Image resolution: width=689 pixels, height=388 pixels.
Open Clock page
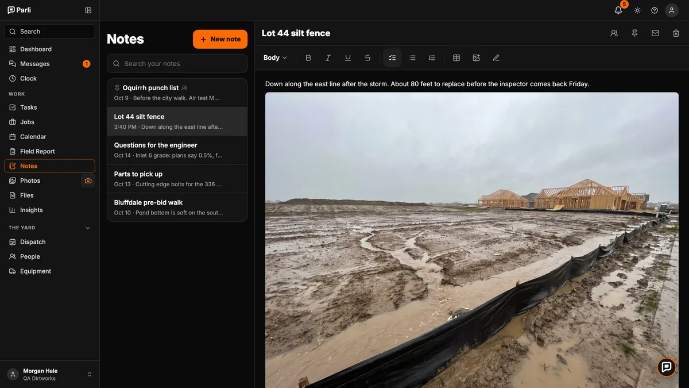[x=50, y=78]
